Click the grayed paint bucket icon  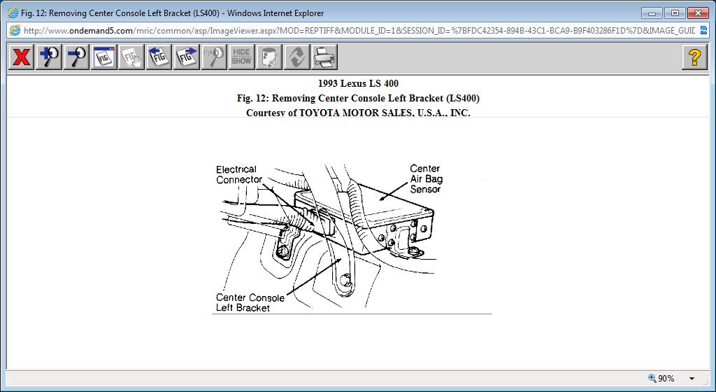269,57
